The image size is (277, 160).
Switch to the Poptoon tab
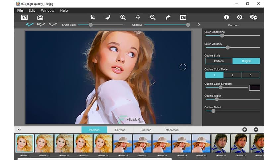(x=146, y=130)
